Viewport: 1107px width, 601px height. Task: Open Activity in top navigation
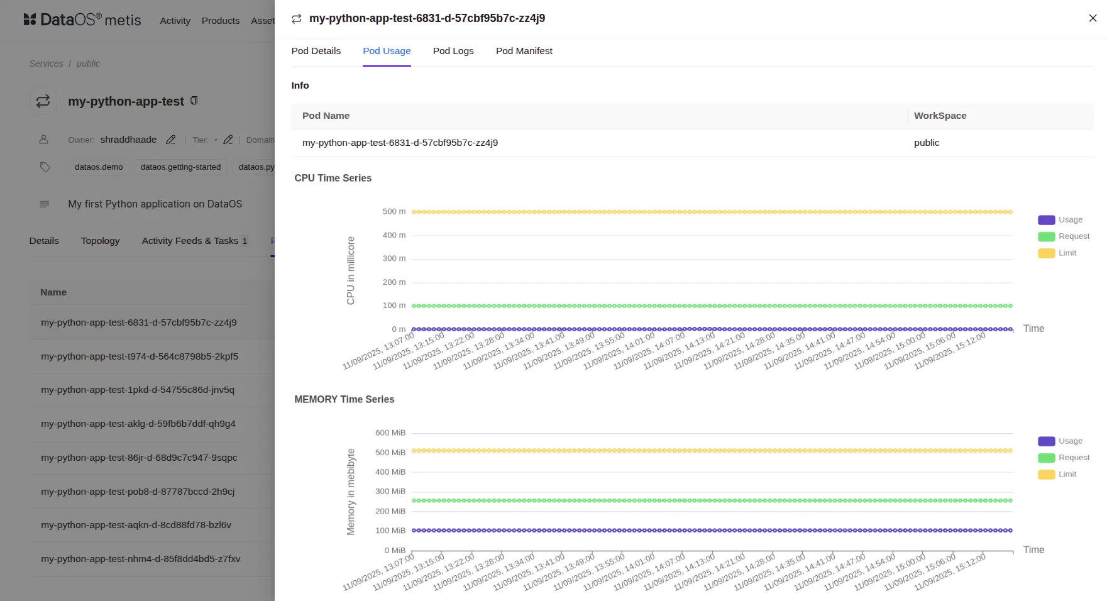coord(175,21)
